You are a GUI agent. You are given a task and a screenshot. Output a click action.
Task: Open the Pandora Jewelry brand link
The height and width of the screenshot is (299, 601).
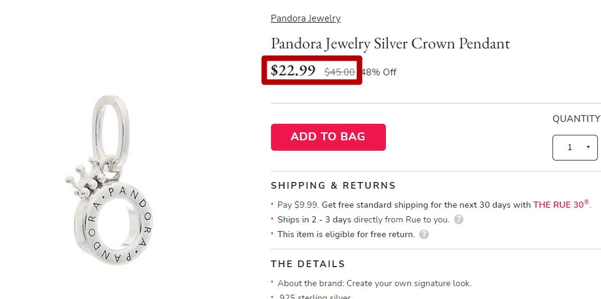coord(305,18)
